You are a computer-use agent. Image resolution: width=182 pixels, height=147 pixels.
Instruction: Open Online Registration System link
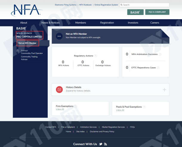coord(106,5)
